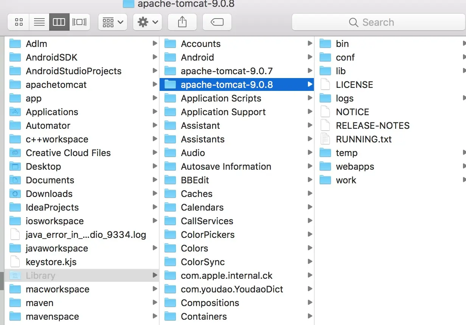Select the ColorPickers folder
The width and height of the screenshot is (466, 325).
coord(237,235)
